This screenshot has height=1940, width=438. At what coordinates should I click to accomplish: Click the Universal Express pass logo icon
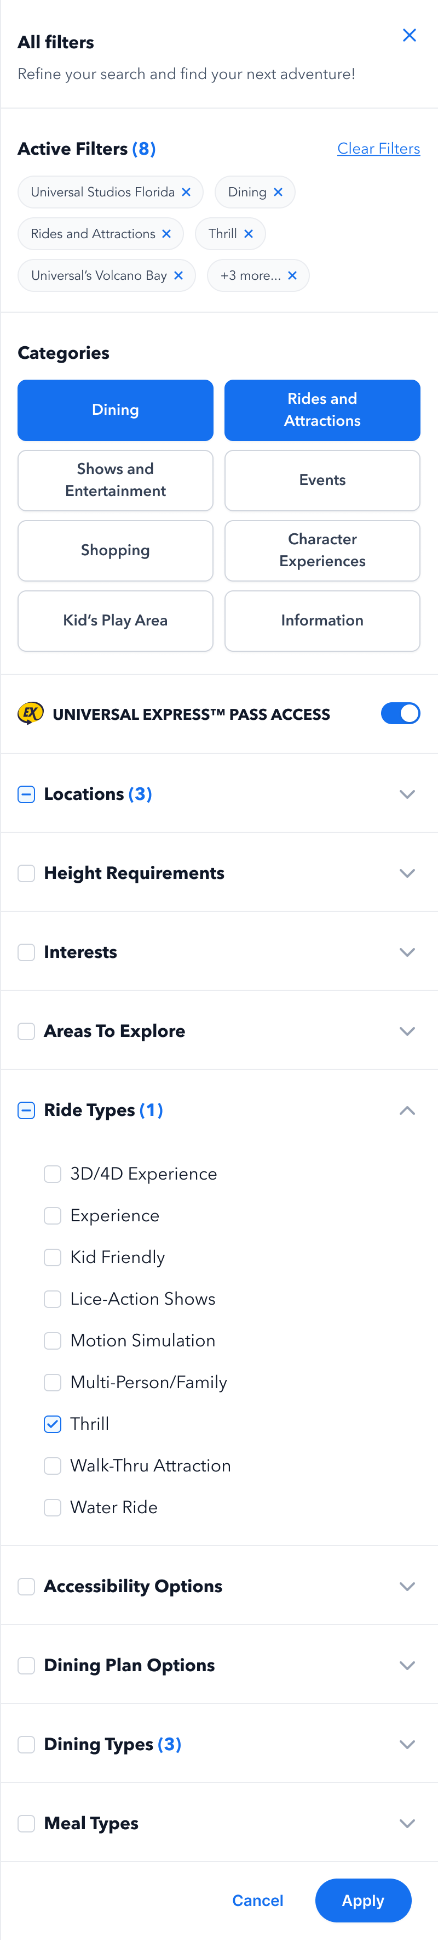click(31, 713)
